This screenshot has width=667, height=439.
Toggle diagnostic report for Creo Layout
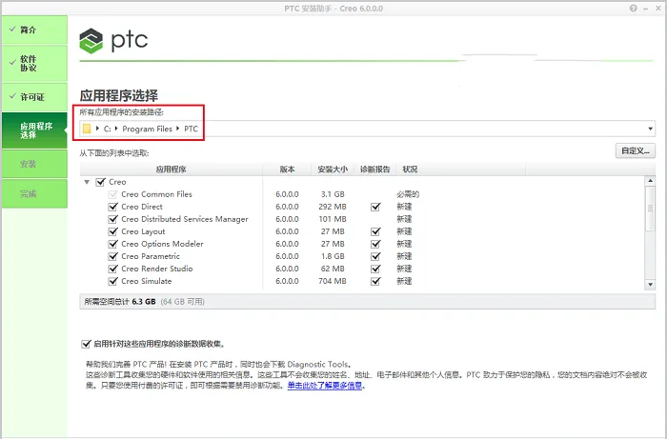[375, 231]
